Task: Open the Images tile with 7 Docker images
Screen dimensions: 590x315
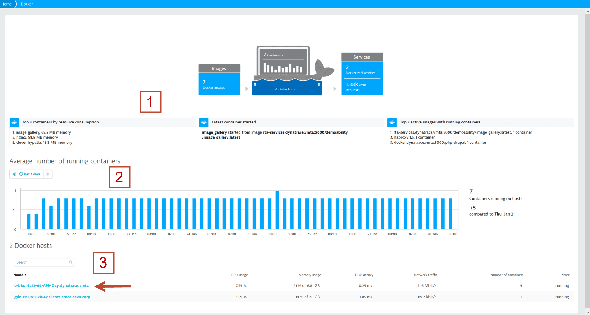Action: tap(219, 80)
